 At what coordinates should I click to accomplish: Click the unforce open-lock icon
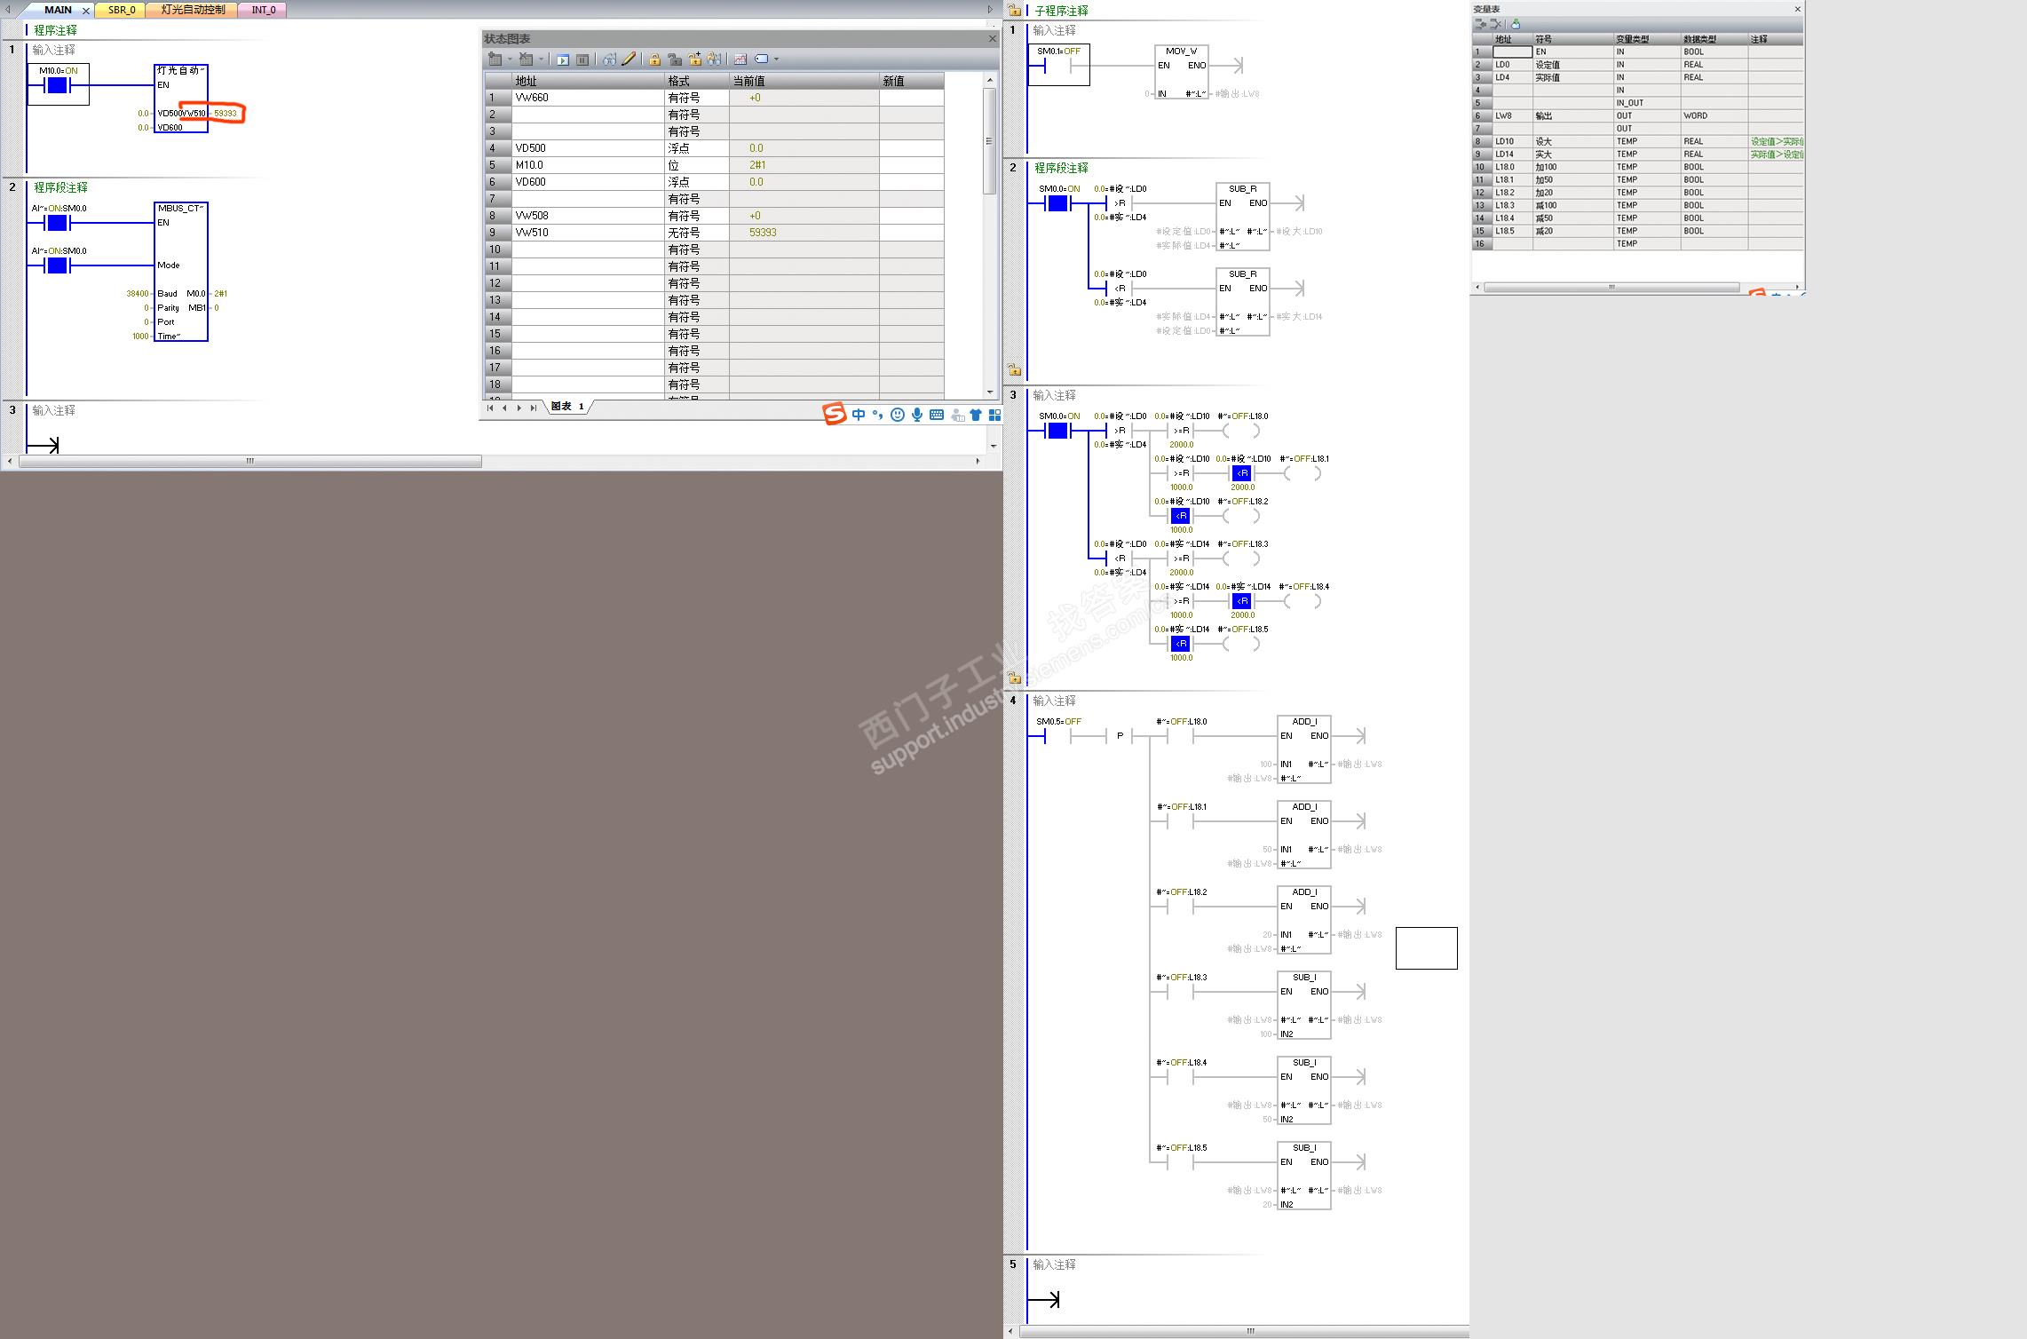pos(675,59)
